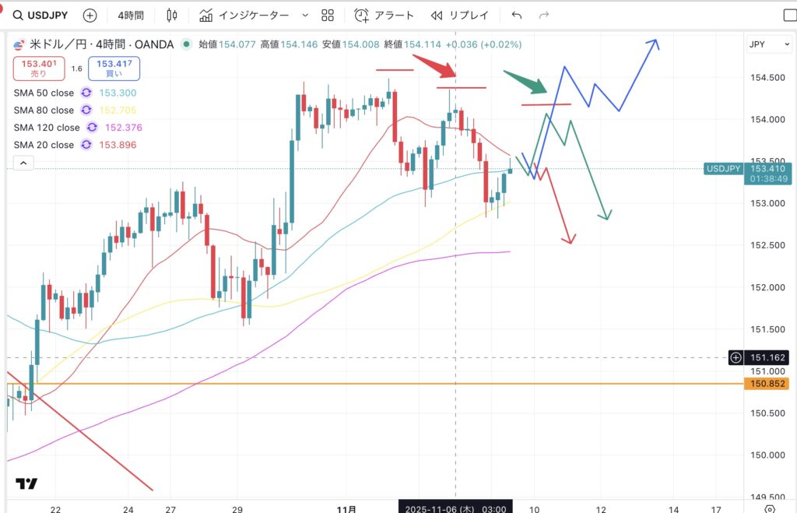Start bar replay with リプレイ
Image resolution: width=797 pixels, height=513 pixels.
458,16
